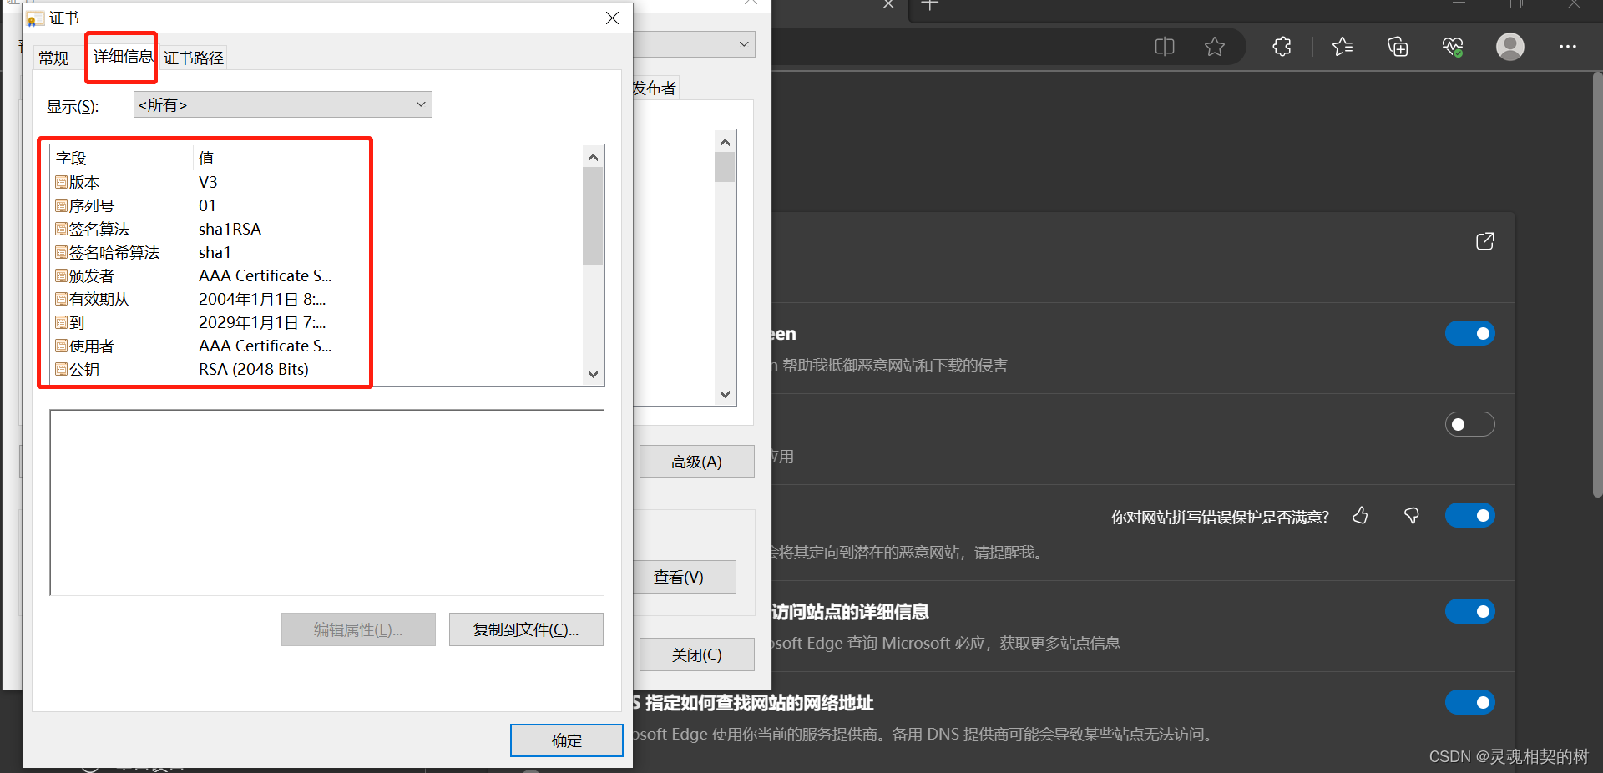This screenshot has height=773, width=1603.
Task: Open the Edge profile avatar
Action: [x=1510, y=47]
